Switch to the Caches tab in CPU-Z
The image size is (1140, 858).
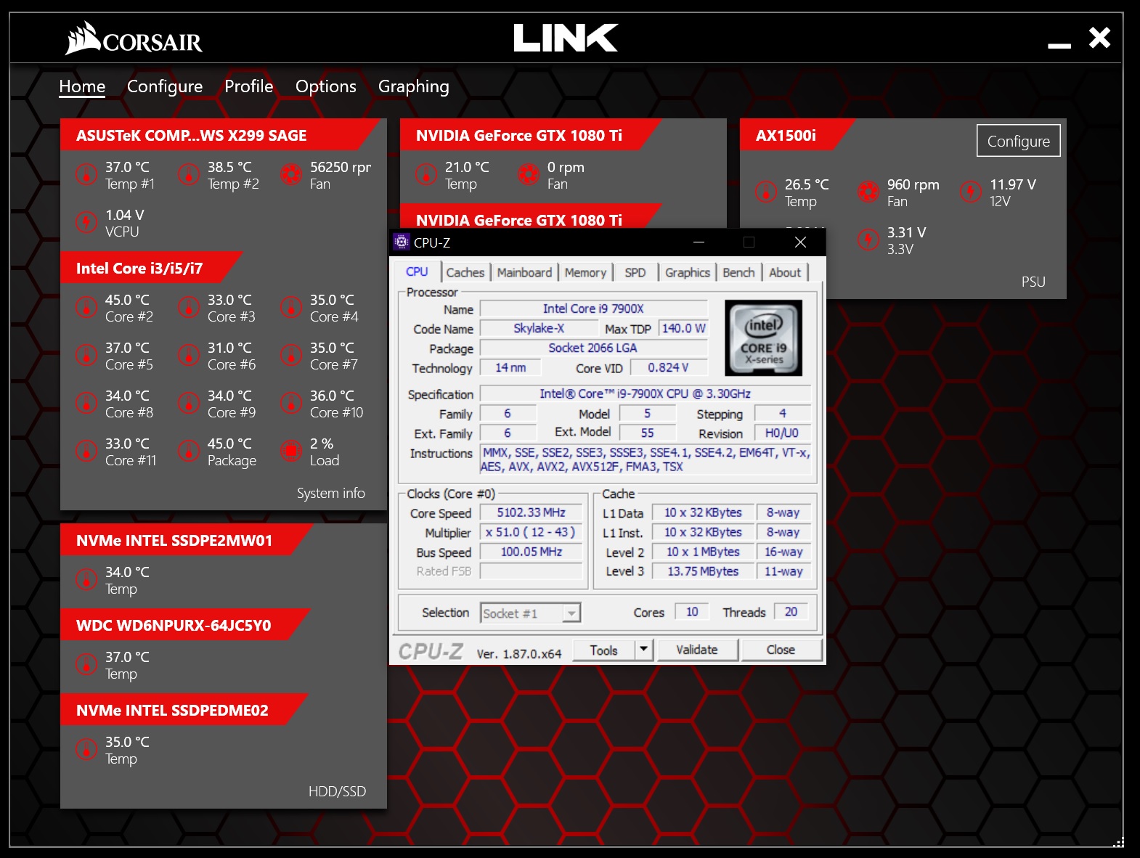click(465, 272)
